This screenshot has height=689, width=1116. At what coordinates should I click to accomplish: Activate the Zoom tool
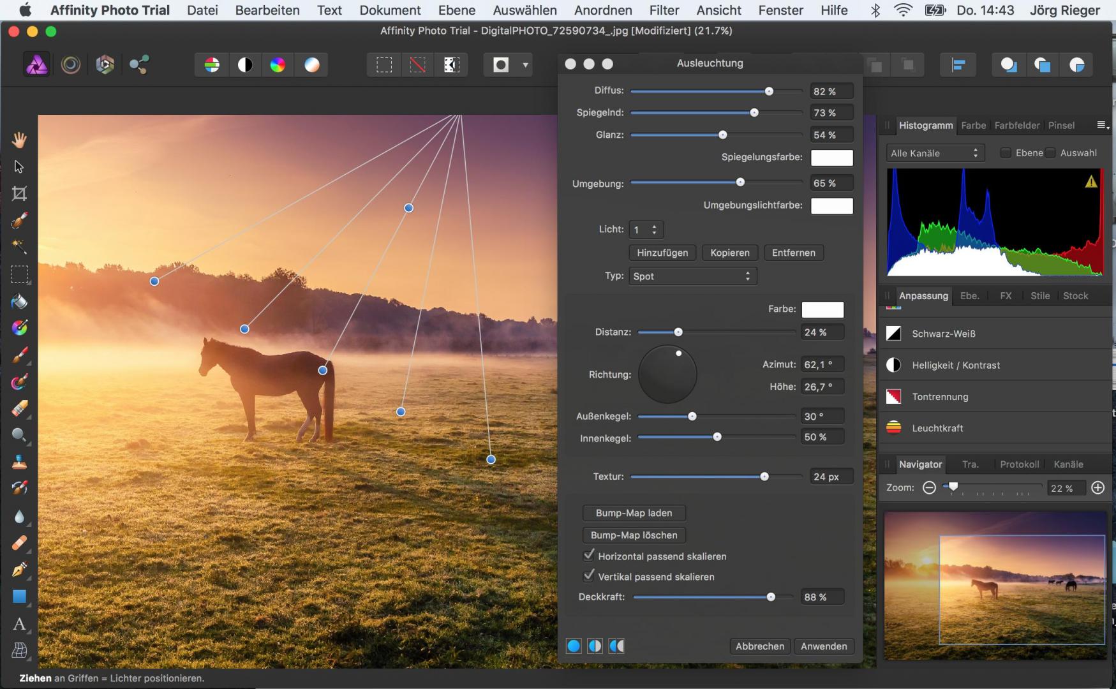(19, 436)
